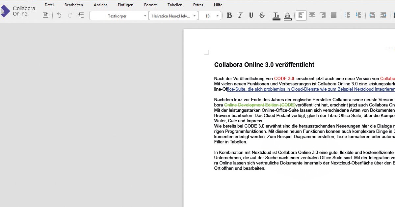
Task: Click the line starting 'Mit vielen neuen Funktionen'
Action: pos(304,84)
